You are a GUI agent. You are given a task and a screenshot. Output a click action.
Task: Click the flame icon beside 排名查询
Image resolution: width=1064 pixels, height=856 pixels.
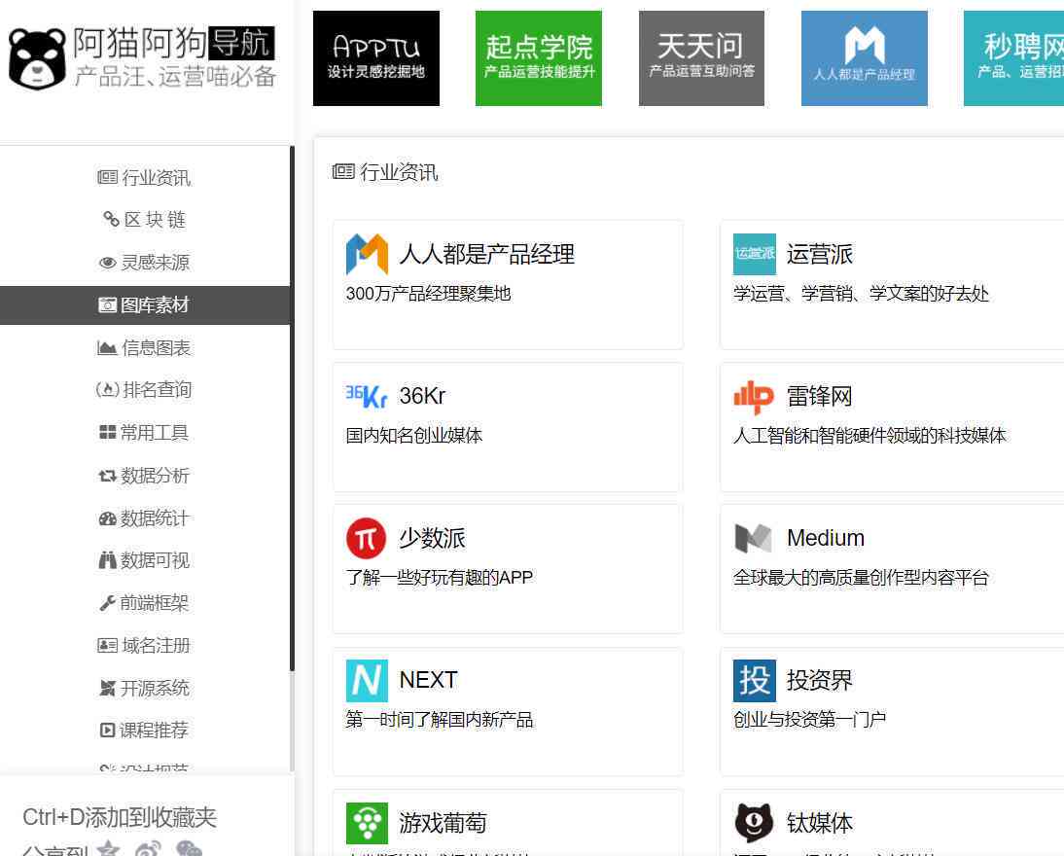[107, 390]
